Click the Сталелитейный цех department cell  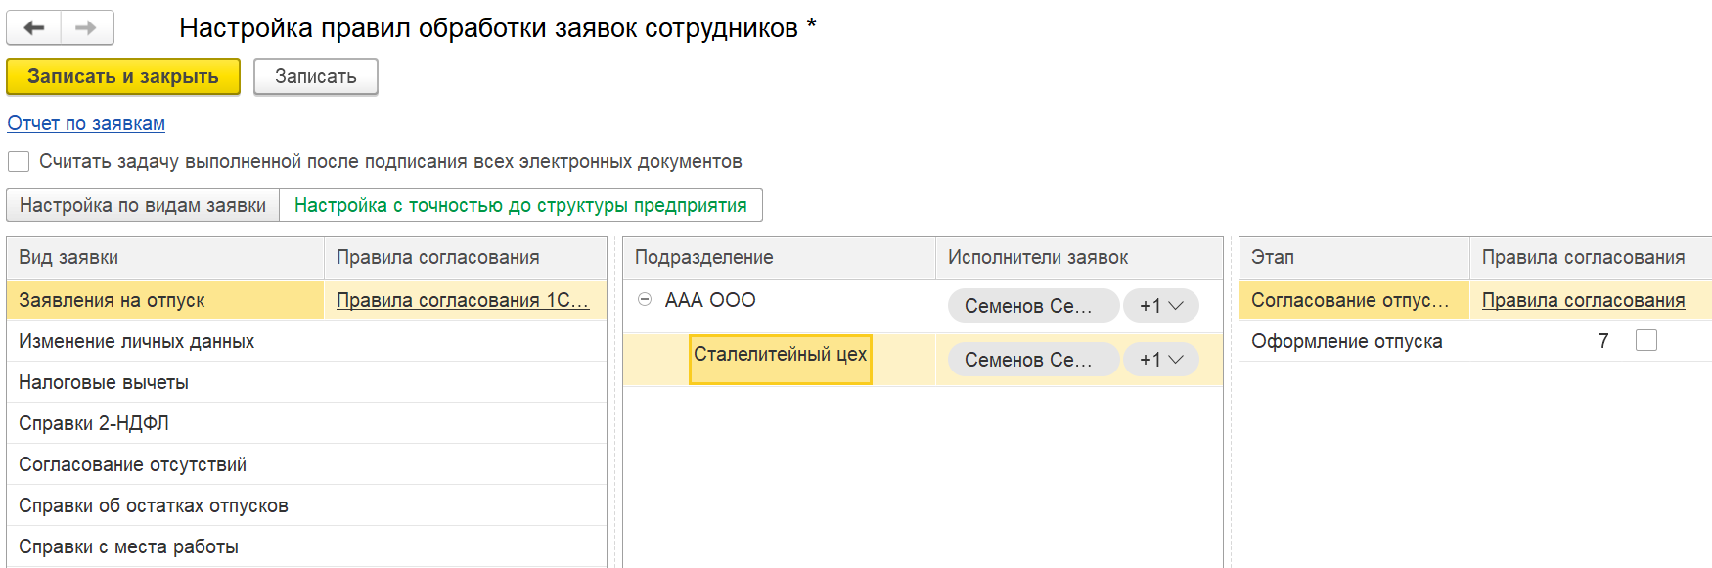click(x=780, y=355)
